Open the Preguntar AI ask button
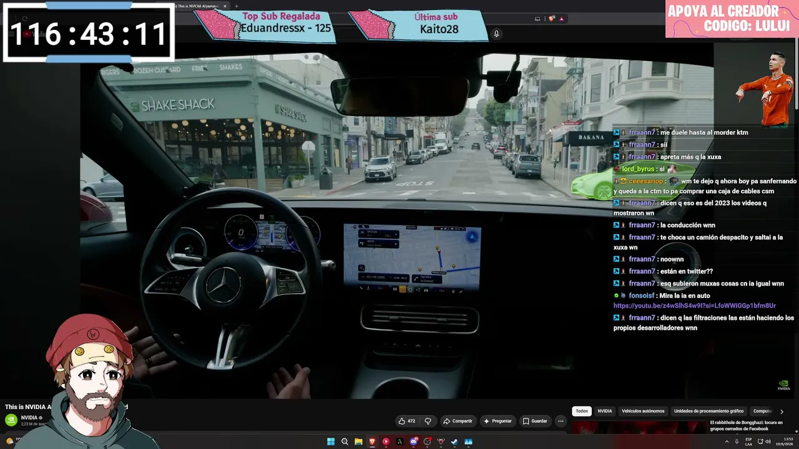 point(498,421)
